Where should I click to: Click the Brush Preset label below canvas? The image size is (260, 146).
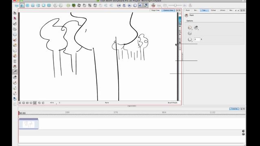[x=172, y=103]
